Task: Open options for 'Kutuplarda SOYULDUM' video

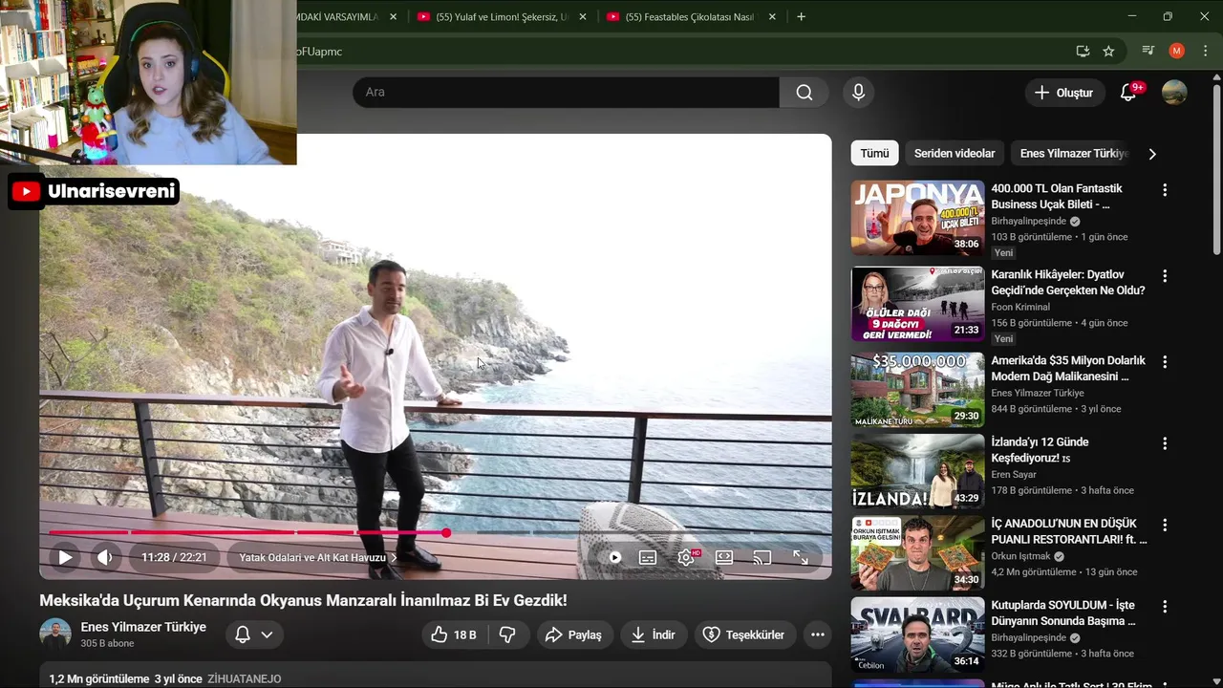Action: 1164,607
